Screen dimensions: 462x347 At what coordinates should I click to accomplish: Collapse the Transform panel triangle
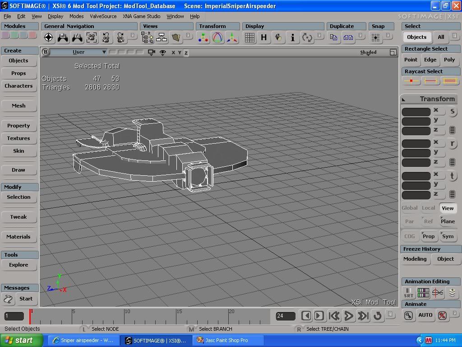click(404, 100)
